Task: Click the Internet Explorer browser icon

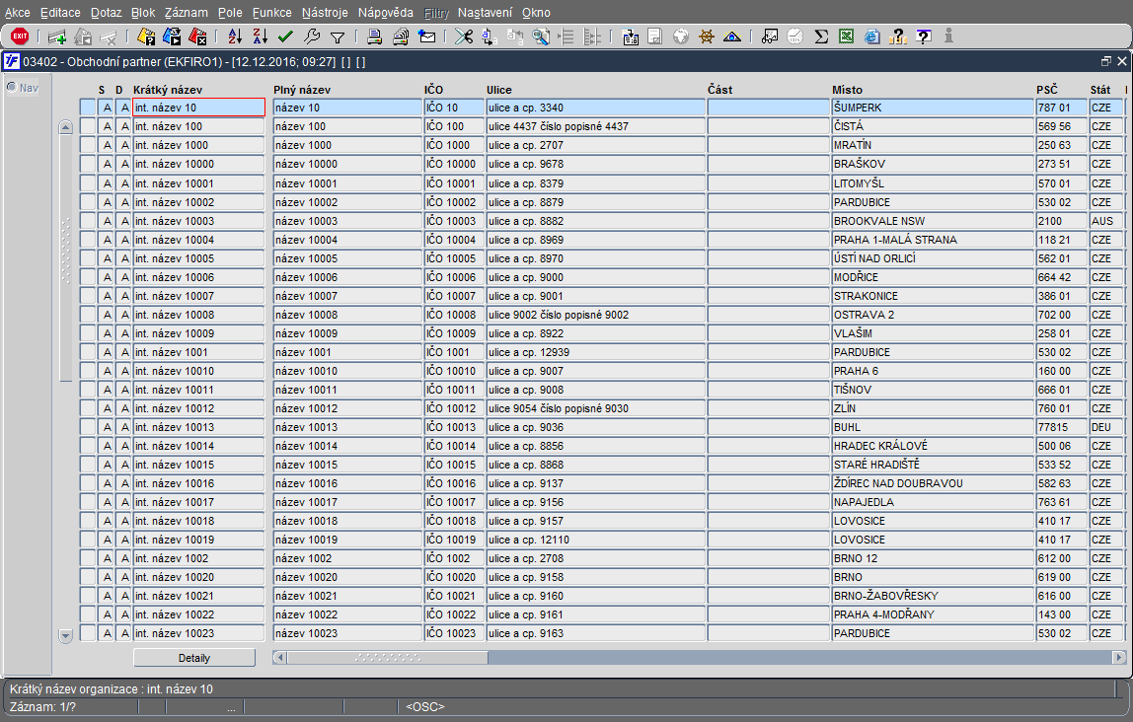Action: [872, 36]
